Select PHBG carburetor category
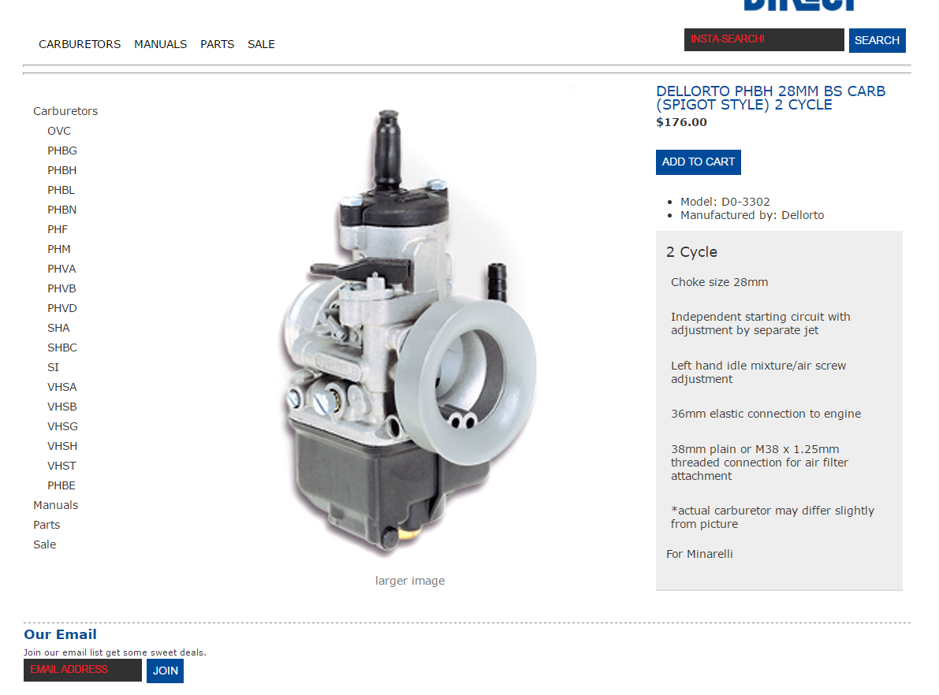 pos(62,151)
